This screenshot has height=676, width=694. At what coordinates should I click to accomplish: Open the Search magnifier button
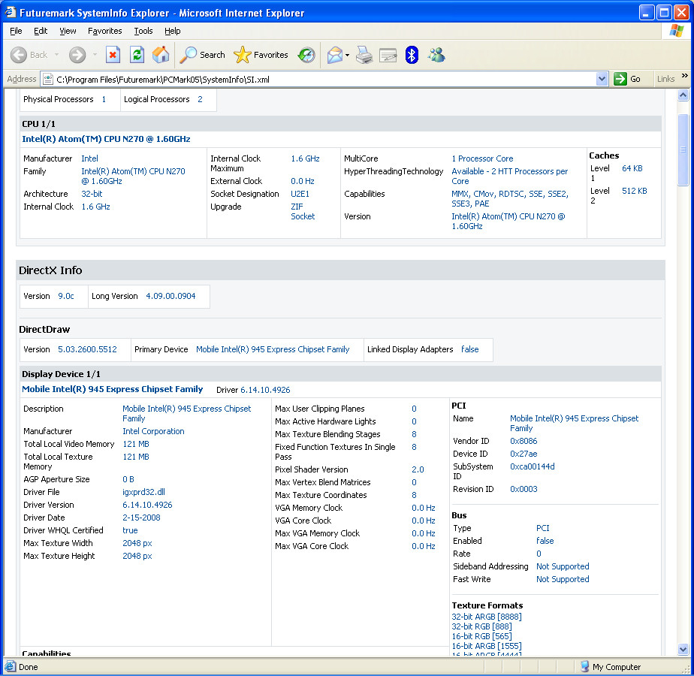pos(203,55)
